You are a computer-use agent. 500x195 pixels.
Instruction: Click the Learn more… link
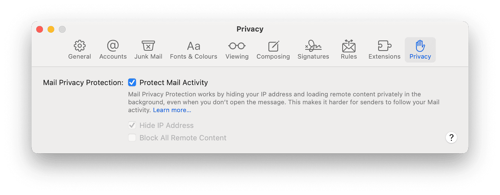coord(172,110)
